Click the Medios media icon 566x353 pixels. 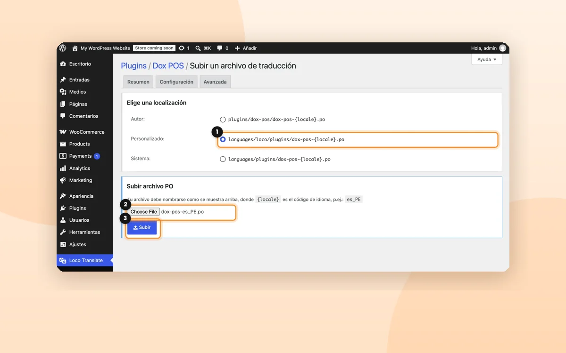[x=63, y=92]
